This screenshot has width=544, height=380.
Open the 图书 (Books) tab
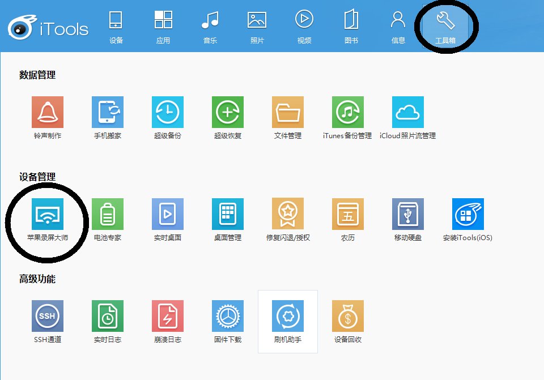(351, 27)
